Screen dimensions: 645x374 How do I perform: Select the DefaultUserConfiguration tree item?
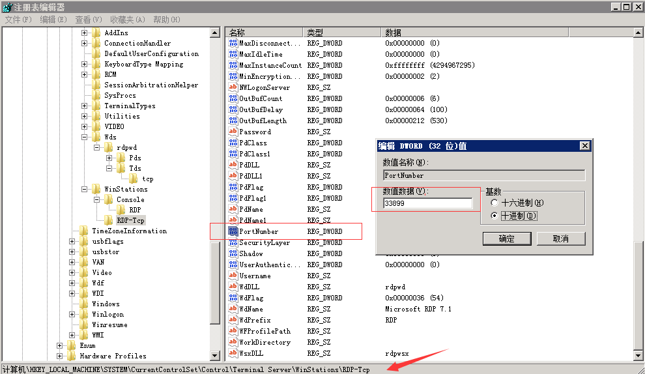click(151, 53)
